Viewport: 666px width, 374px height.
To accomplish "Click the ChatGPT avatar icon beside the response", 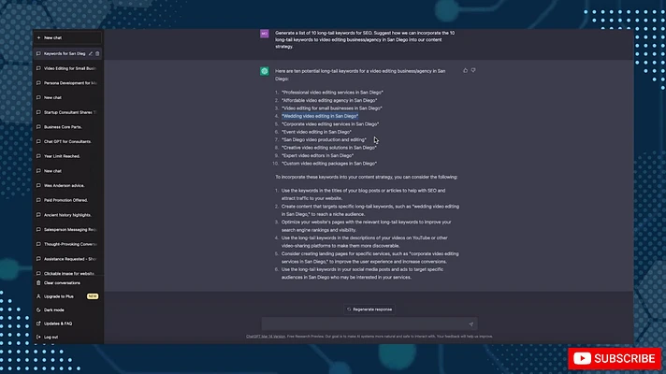I will pyautogui.click(x=265, y=71).
